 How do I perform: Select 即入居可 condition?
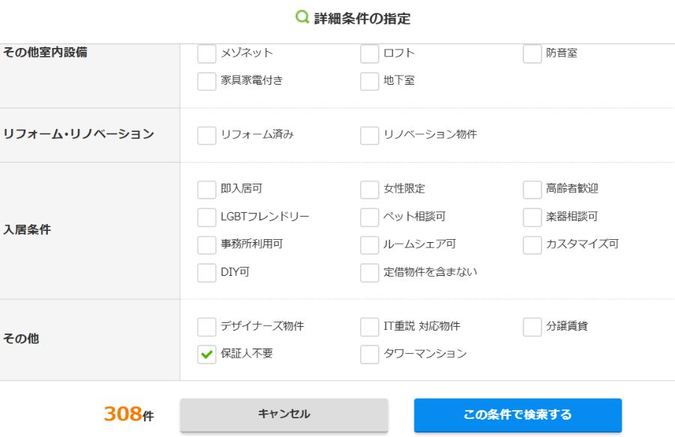[207, 190]
